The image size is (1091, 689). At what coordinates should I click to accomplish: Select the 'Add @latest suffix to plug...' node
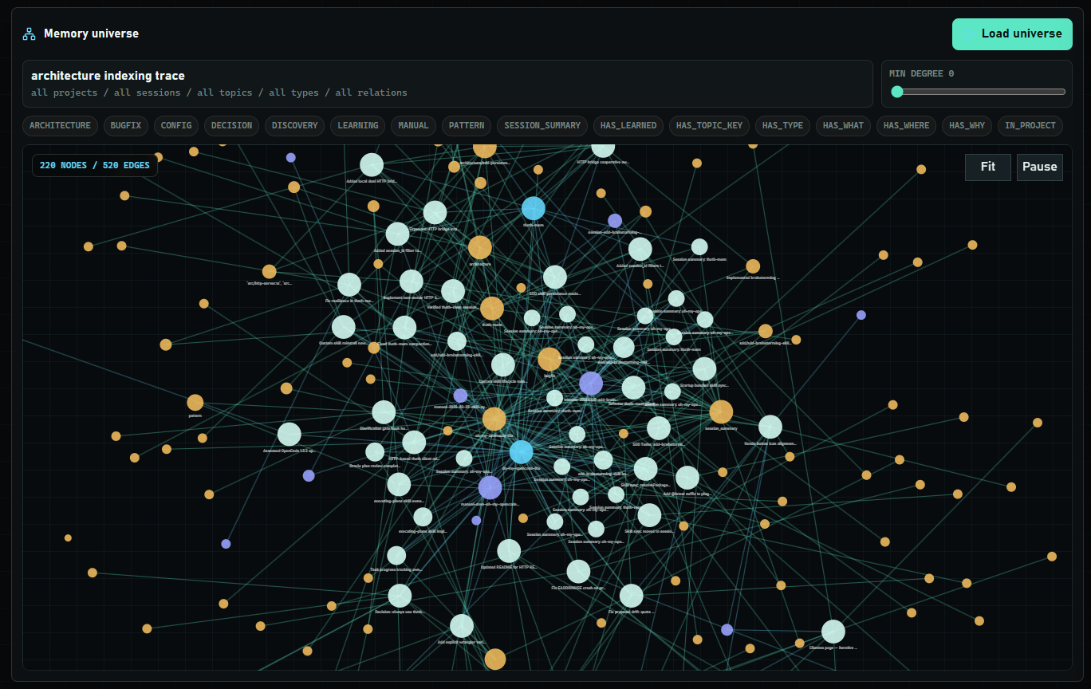pos(687,478)
